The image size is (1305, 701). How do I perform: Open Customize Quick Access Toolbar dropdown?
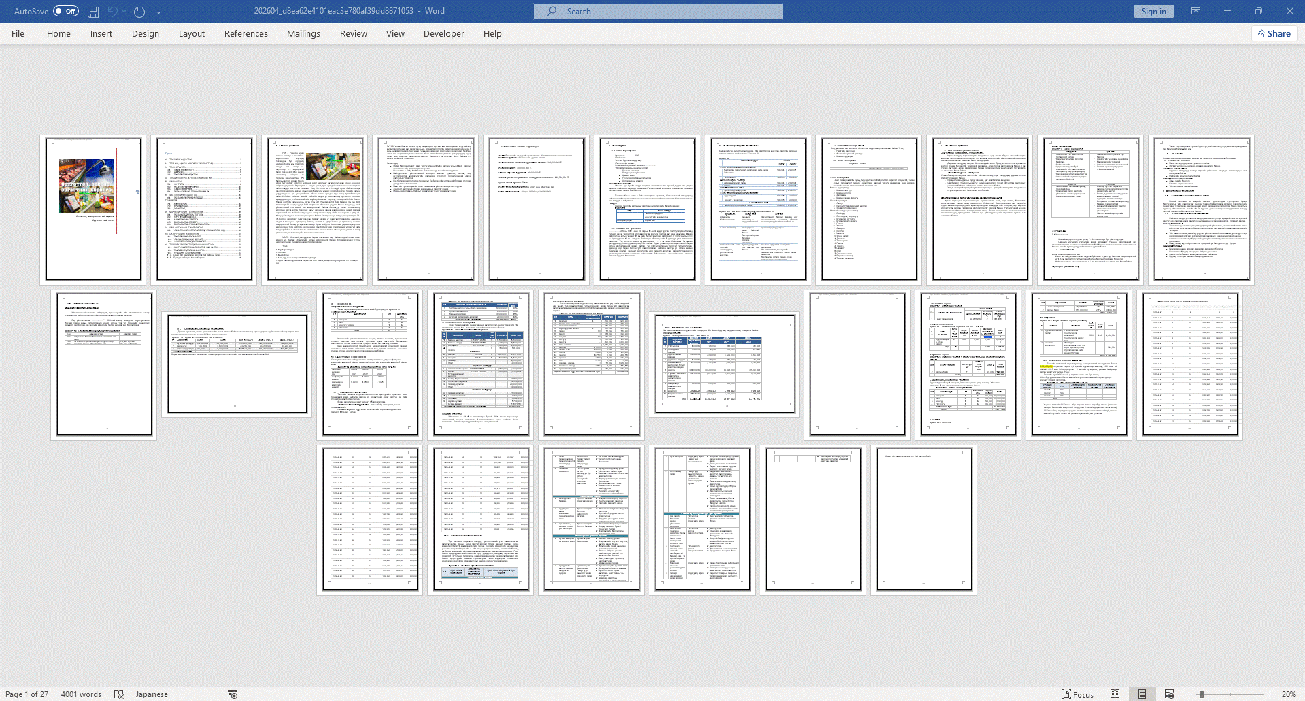[x=159, y=12]
